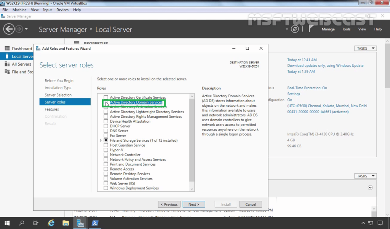Select Windows Deployment Services role text

134,188
